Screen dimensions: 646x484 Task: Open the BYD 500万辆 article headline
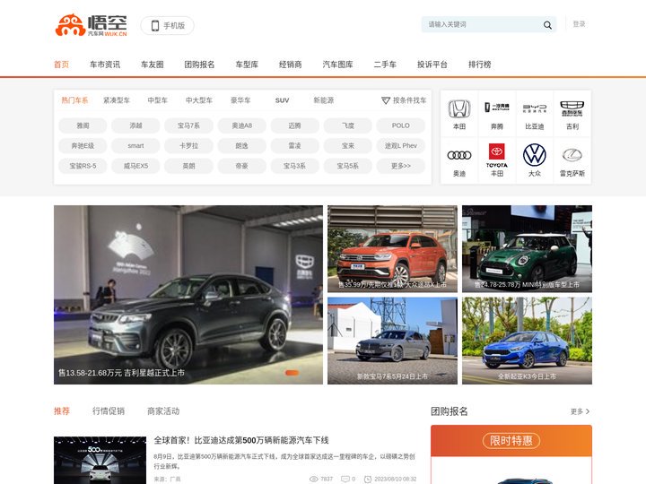241,440
